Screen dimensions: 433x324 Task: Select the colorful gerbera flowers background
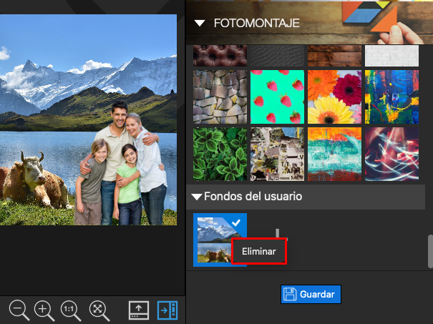click(334, 97)
